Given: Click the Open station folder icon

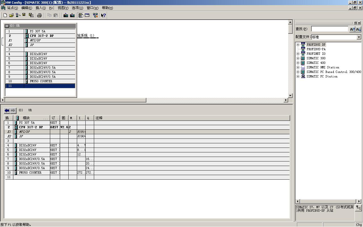Looking at the screenshot, I should click(11, 15).
